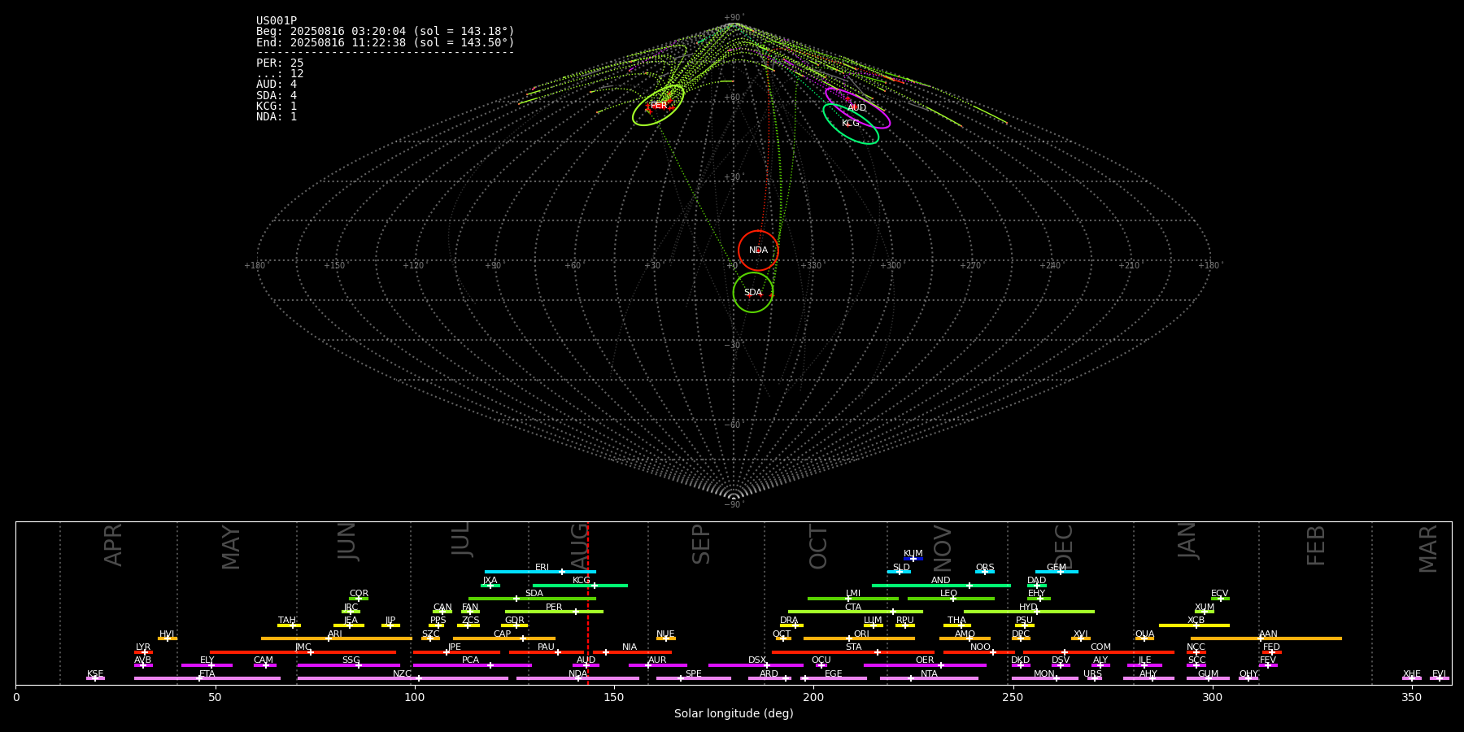Viewport: 1464px width, 732px height.
Task: Click the +90 latitude label atop the map
Action: (733, 18)
